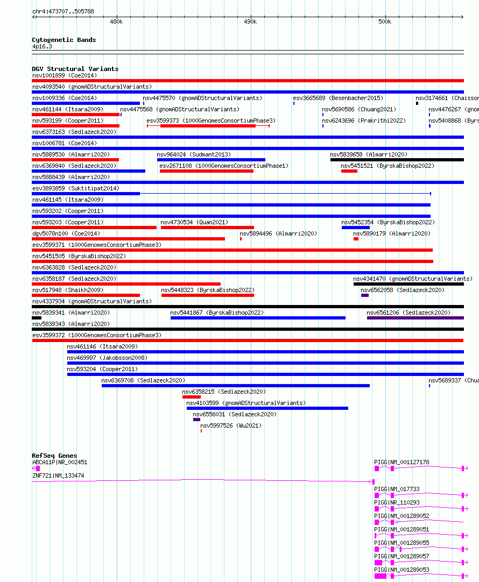
Task: Open nsv6243696 (Prakrithi2022) label
Action: click(364, 120)
